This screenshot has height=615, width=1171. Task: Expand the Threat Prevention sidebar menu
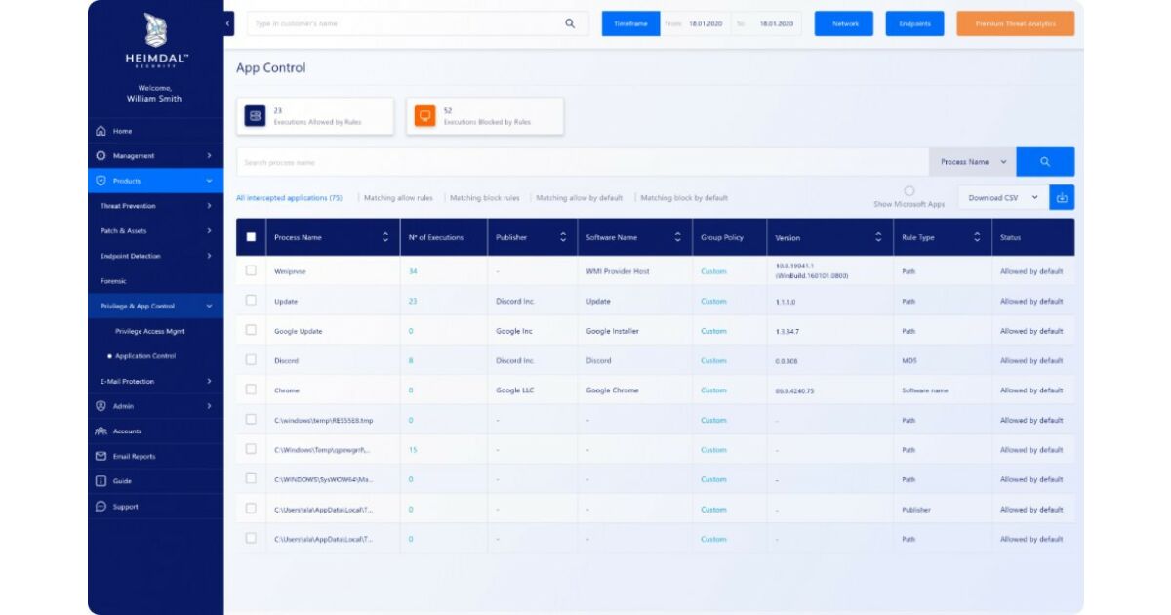156,206
